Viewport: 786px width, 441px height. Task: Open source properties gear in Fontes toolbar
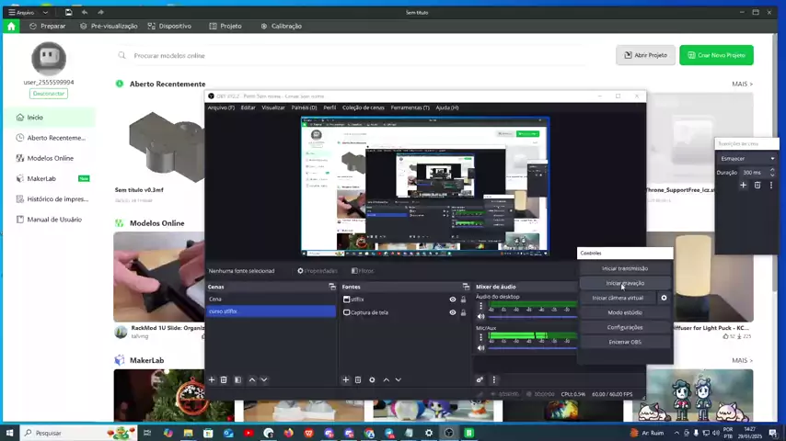coord(372,379)
